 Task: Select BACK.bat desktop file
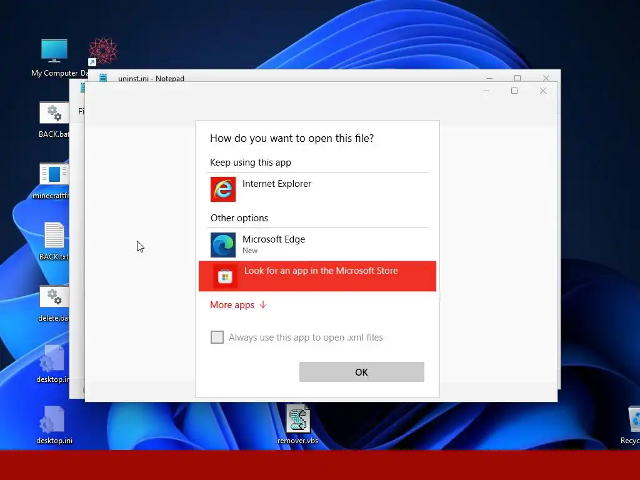pyautogui.click(x=54, y=112)
